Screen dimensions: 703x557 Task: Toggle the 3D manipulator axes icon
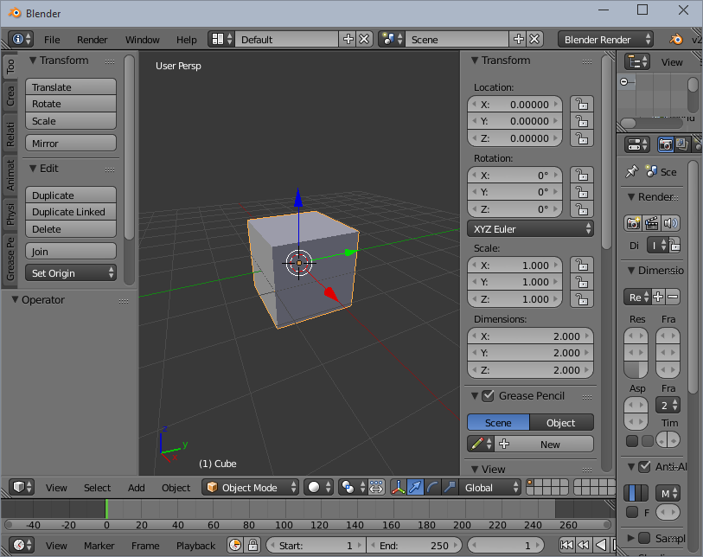pos(398,487)
